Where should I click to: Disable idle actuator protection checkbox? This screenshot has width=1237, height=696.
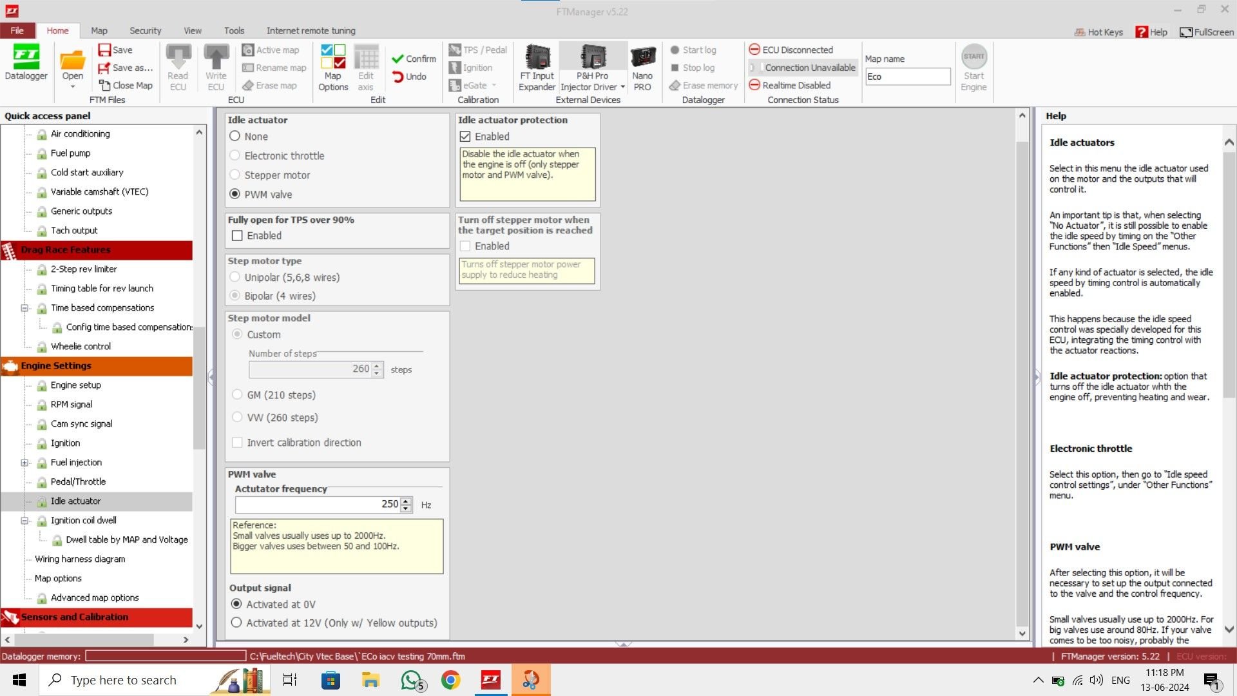(x=465, y=137)
